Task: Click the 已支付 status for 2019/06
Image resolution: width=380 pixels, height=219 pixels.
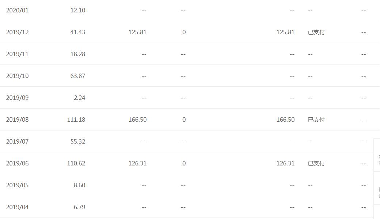Action: coord(316,163)
